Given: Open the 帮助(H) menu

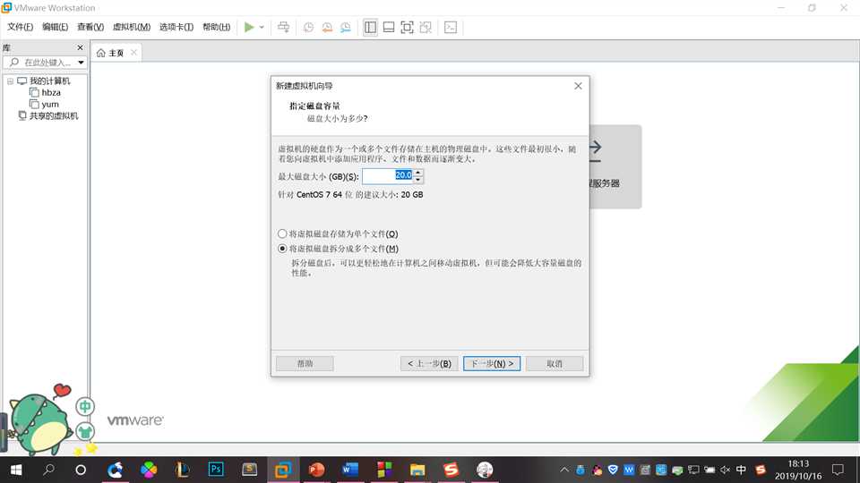Looking at the screenshot, I should pos(217,27).
